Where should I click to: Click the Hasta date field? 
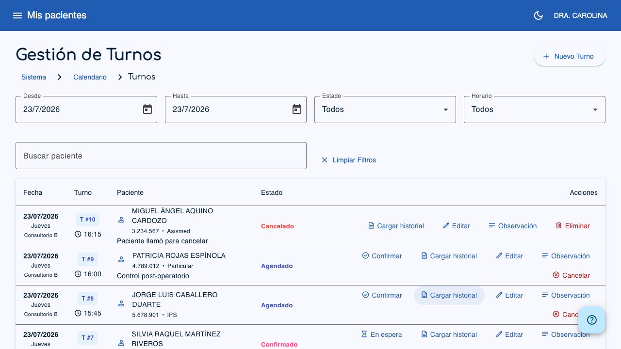point(236,110)
